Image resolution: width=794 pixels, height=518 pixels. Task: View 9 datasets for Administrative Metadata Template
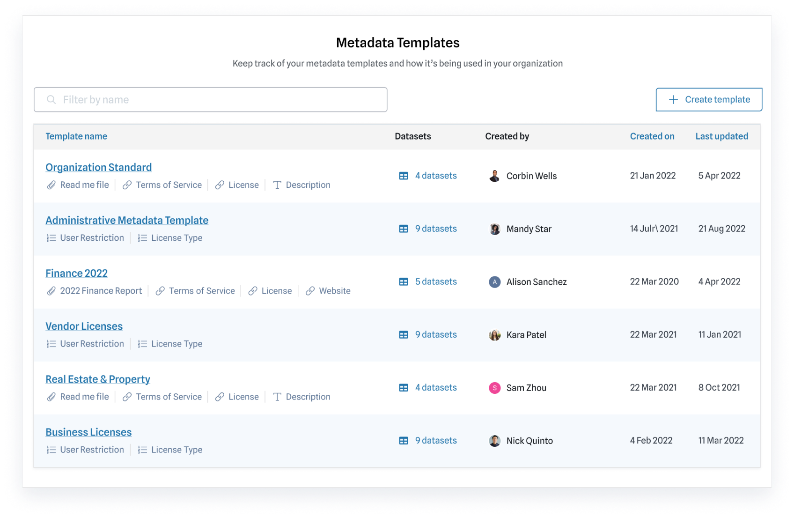pyautogui.click(x=436, y=229)
